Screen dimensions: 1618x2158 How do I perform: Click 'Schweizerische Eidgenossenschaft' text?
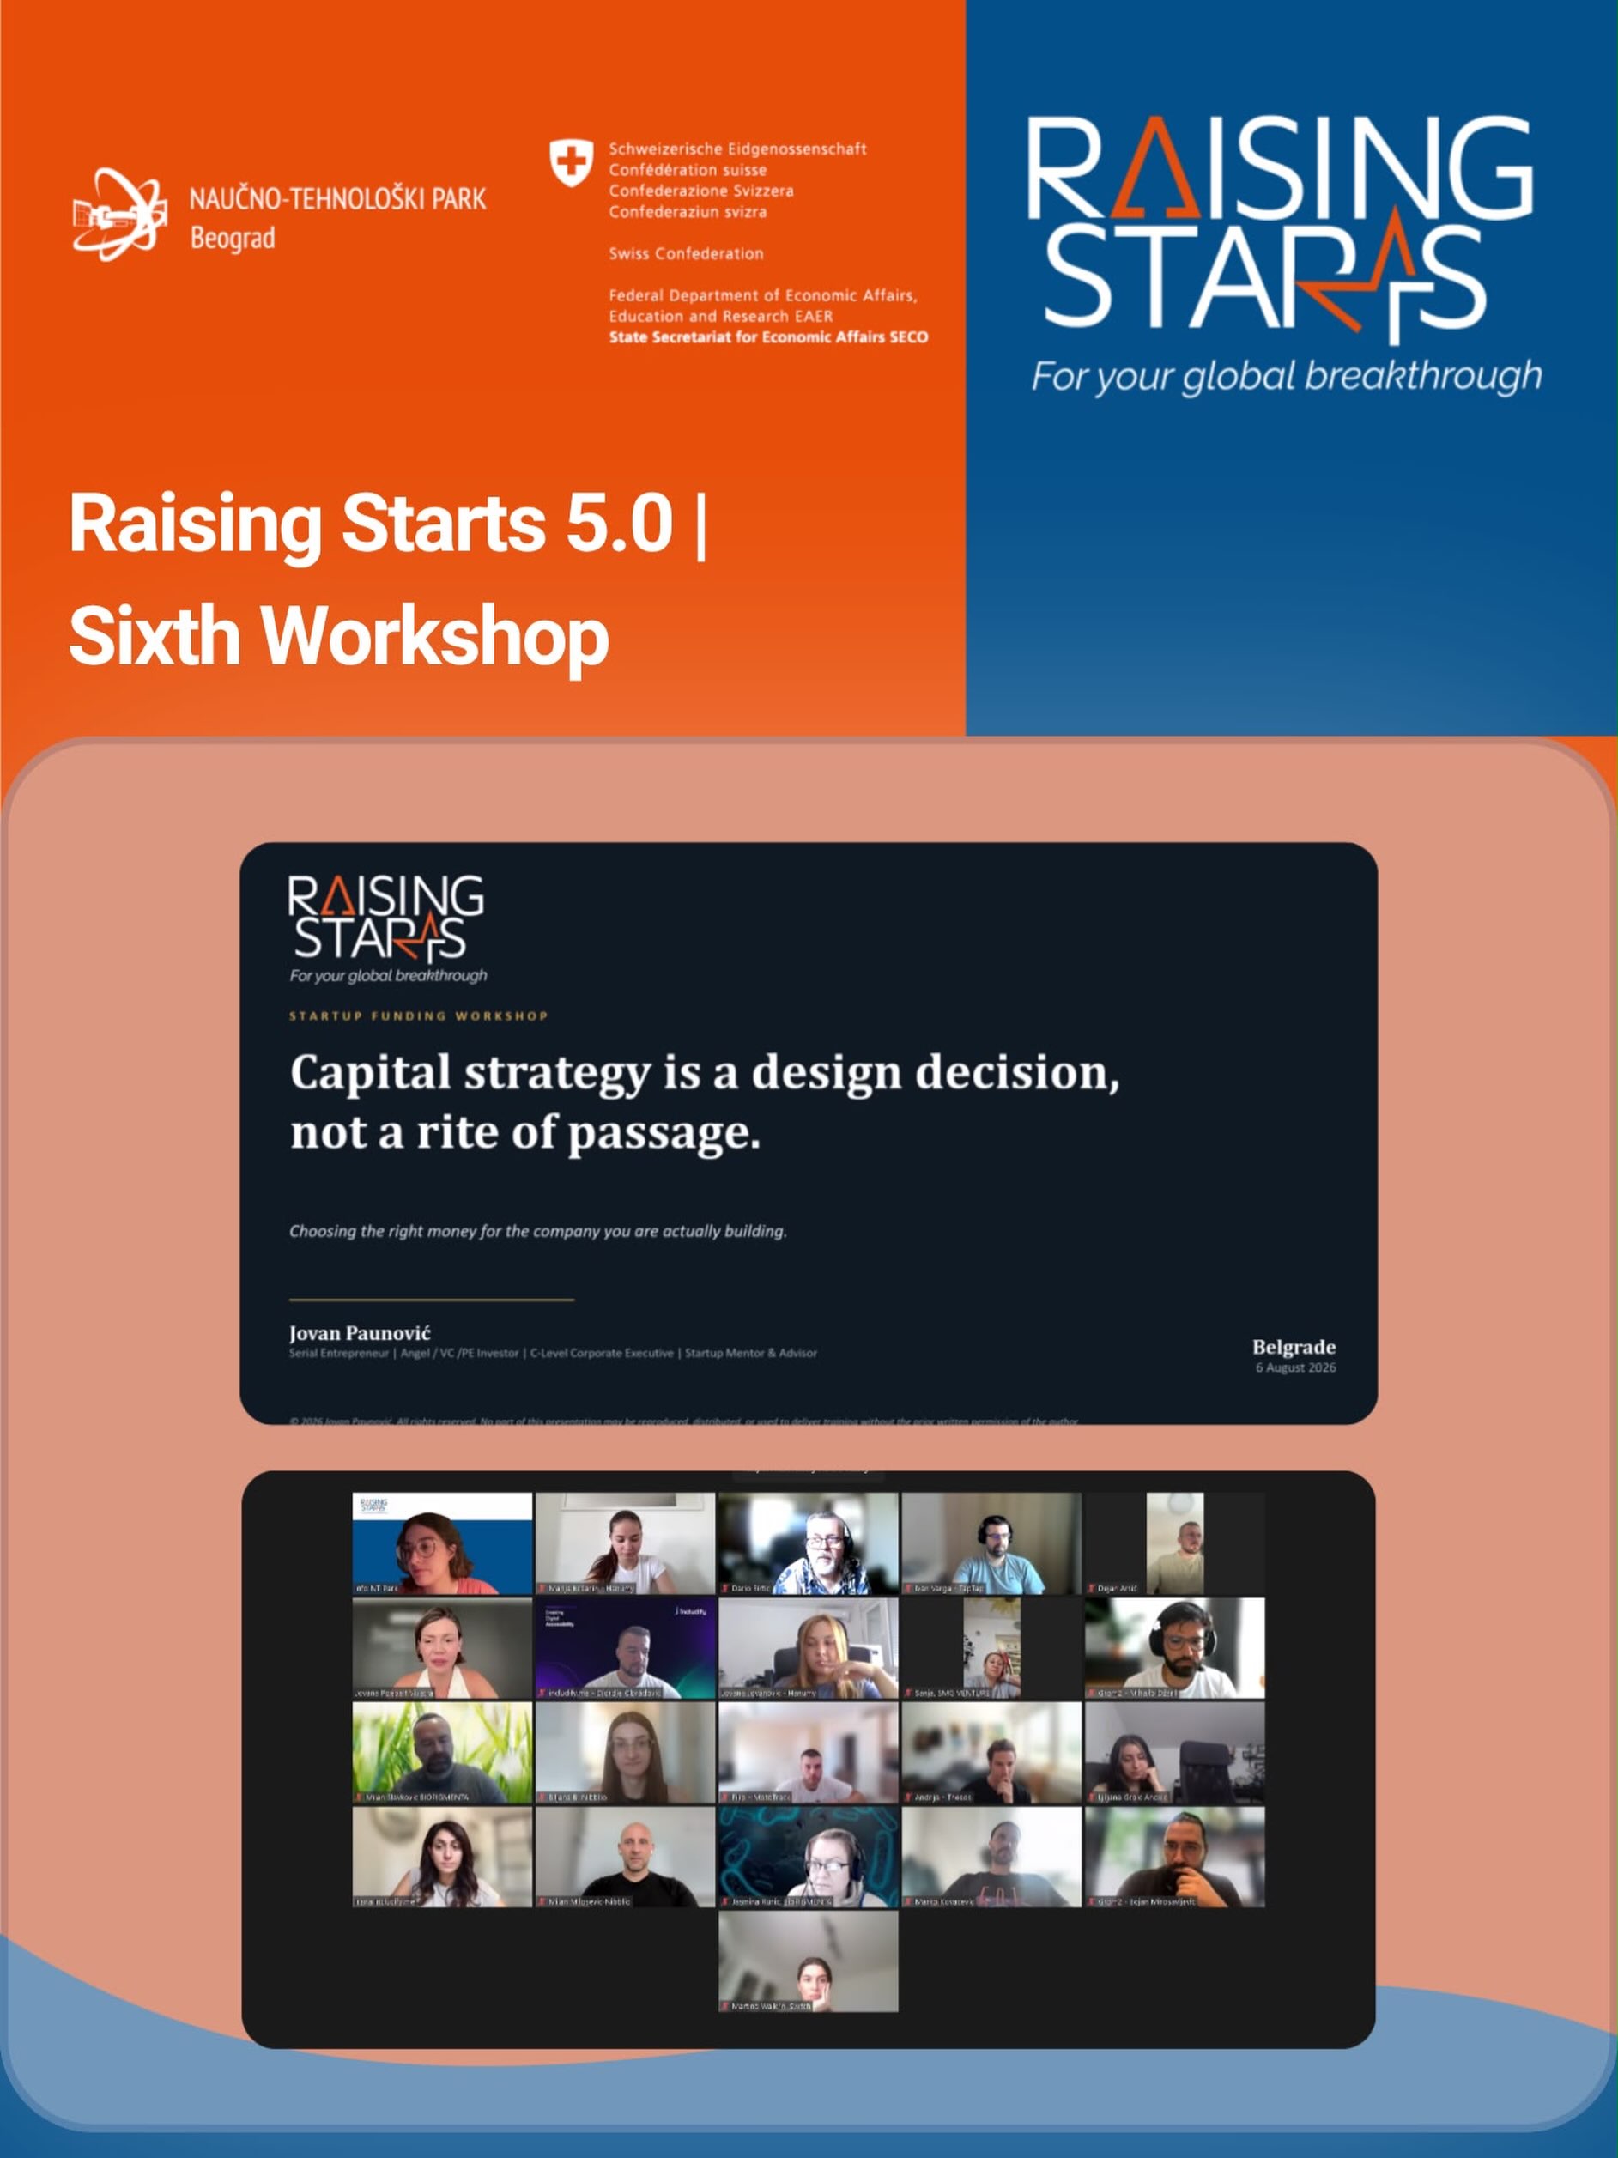point(737,149)
